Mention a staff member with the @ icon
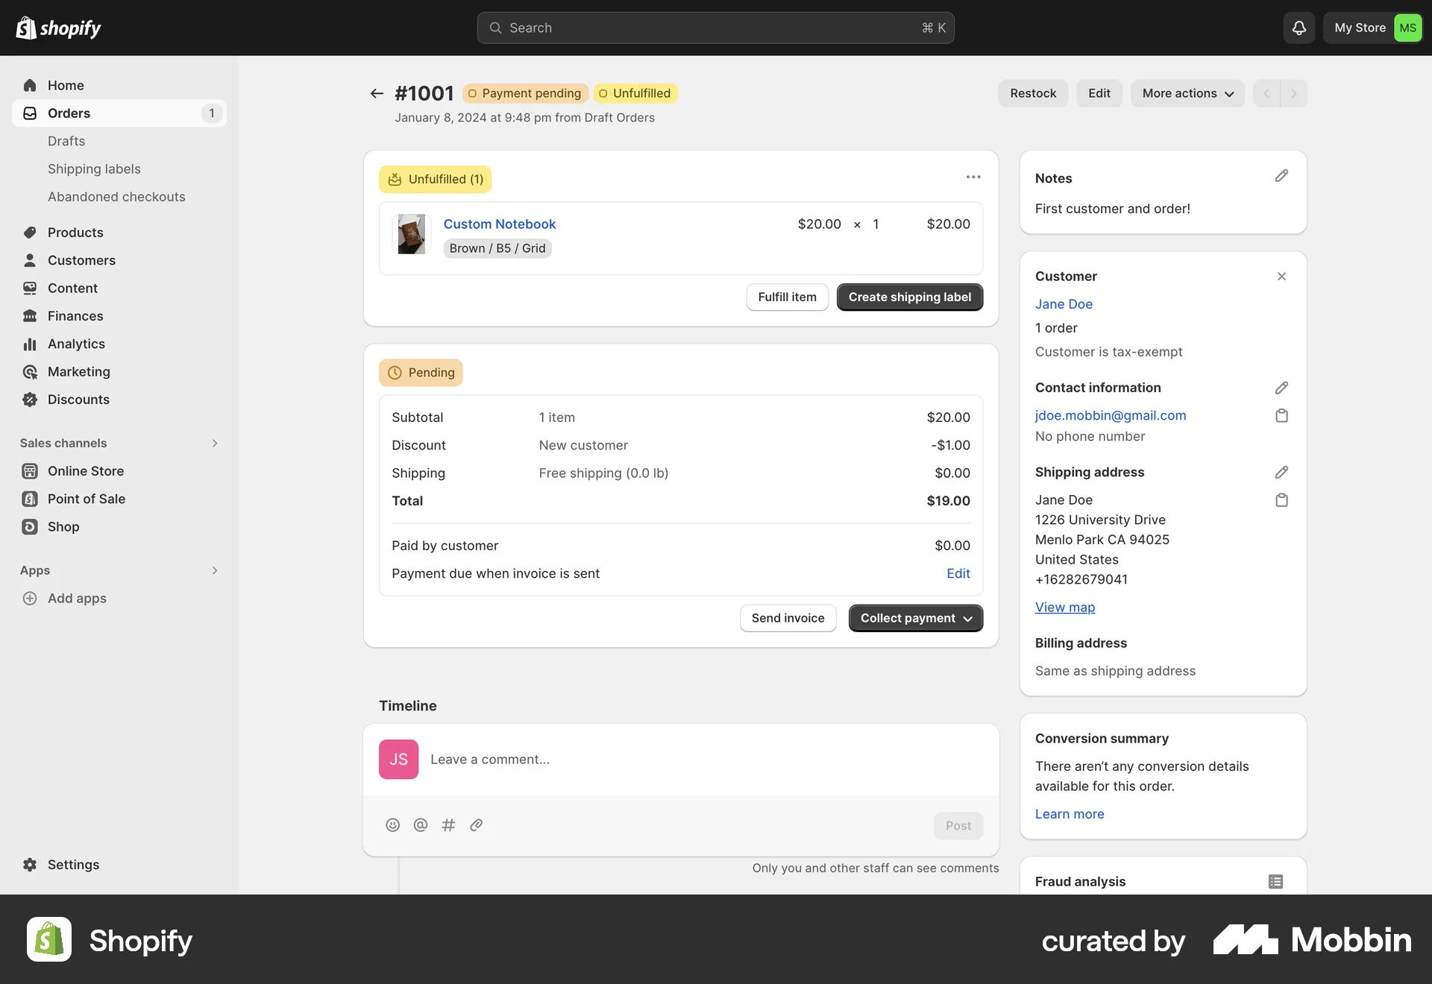 pyautogui.click(x=420, y=825)
